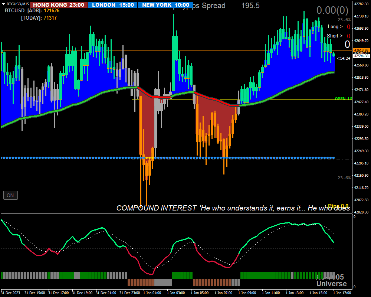Click the 1 Jan 09:00 time axis marker
371x297 pixels.
pyautogui.click(x=247, y=293)
